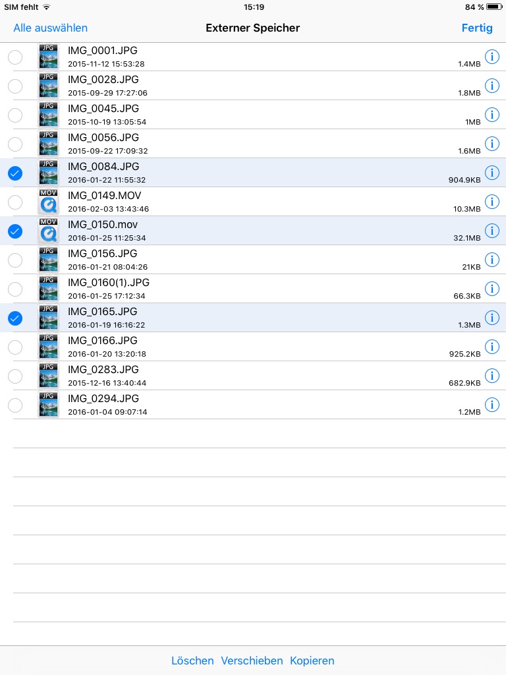
Task: Click the JPG file icon of IMG_0028.JPG
Action: coord(48,86)
